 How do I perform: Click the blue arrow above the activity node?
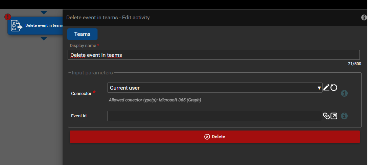click(44, 13)
